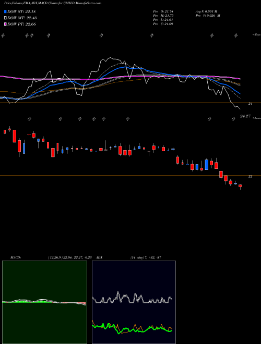The height and width of the screenshot is (344, 261).
Task: Click the white DOW MT legend swatch
Action: tap(5, 18)
